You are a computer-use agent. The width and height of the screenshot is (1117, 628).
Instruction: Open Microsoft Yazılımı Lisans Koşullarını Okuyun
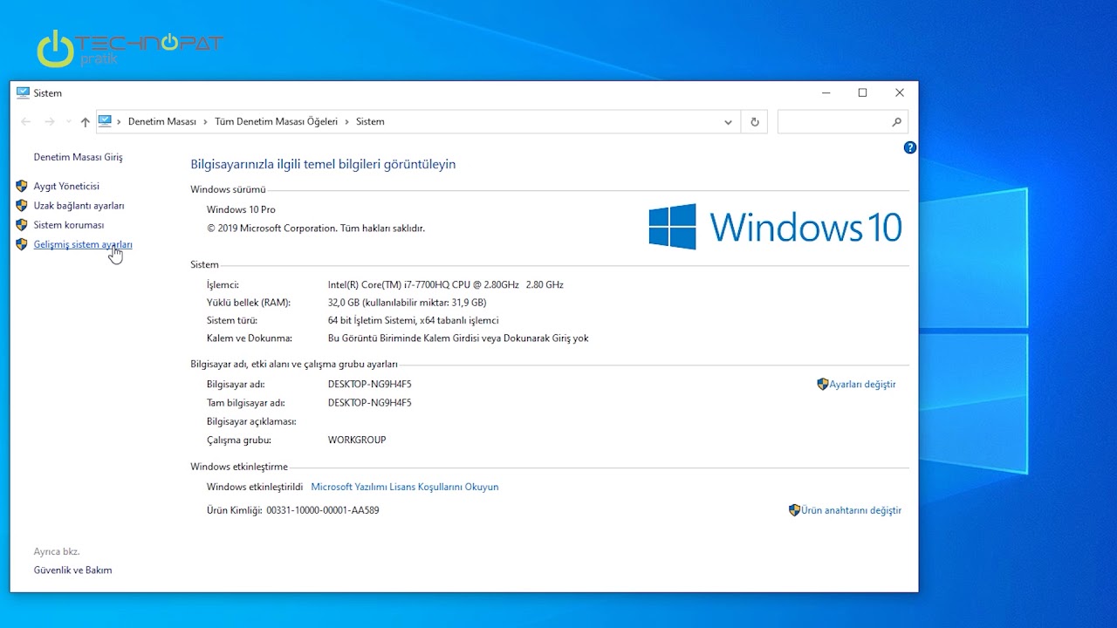pyautogui.click(x=405, y=487)
